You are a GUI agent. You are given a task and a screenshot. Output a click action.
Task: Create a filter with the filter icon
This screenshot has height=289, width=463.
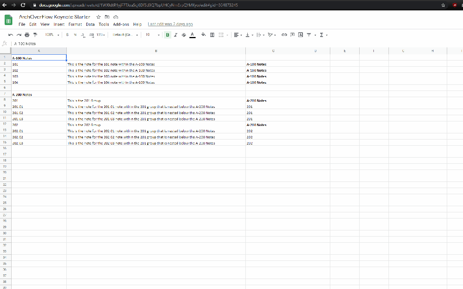[308, 35]
